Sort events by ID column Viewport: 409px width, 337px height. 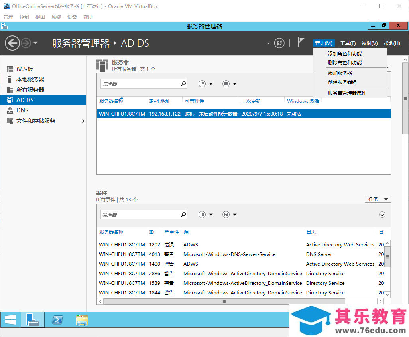coord(152,232)
